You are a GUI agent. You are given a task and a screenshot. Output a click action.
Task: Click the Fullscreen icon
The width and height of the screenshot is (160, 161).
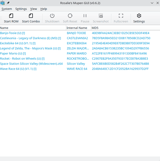(121, 16)
